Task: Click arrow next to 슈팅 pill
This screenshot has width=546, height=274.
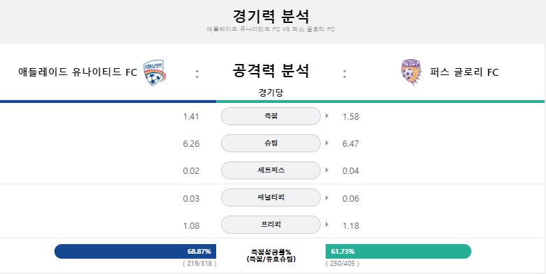Action: point(327,143)
